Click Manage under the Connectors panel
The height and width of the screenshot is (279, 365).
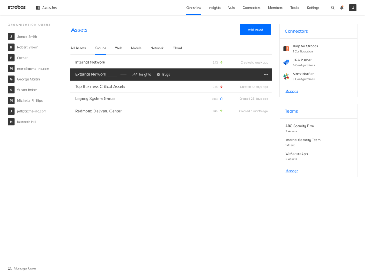[x=292, y=91]
